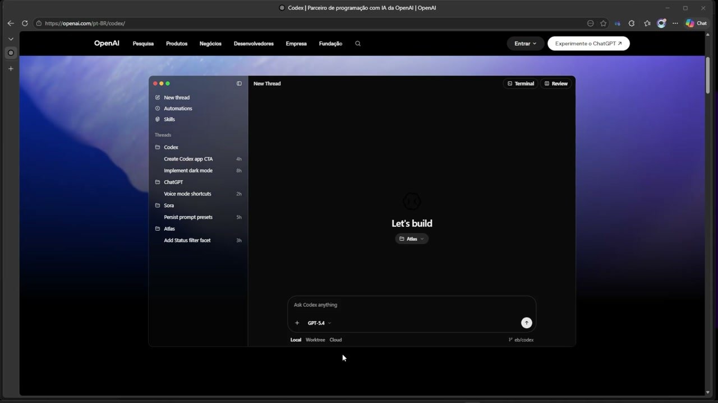Image resolution: width=718 pixels, height=403 pixels.
Task: Click the scrollbar down arrow
Action: click(x=708, y=392)
